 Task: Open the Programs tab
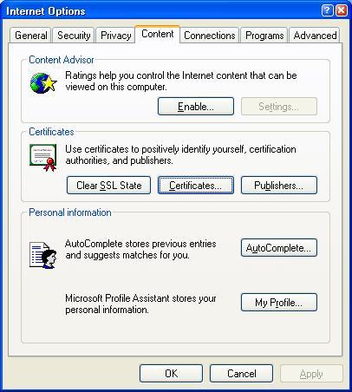coord(264,36)
